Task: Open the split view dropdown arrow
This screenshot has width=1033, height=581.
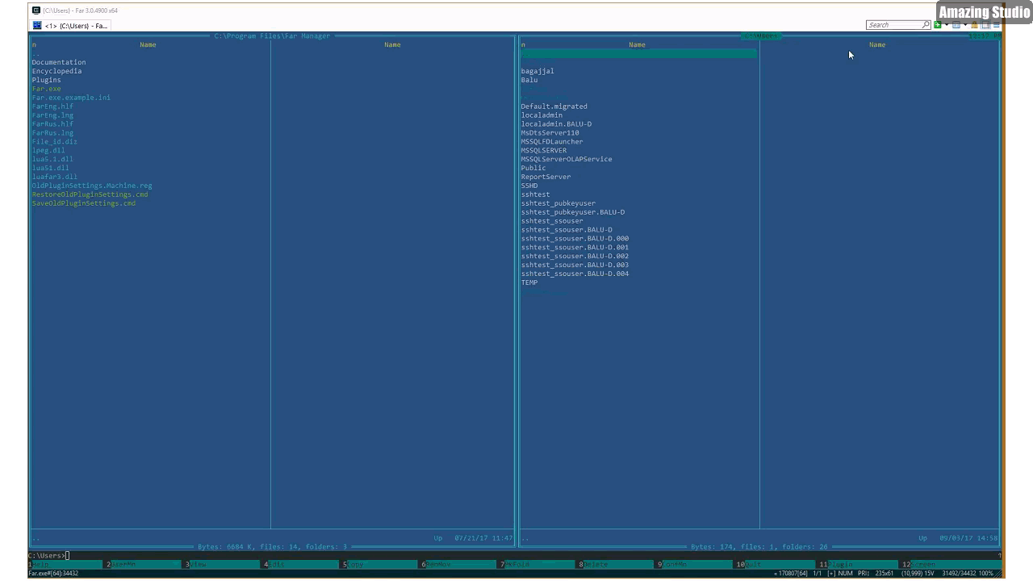Action: coord(965,25)
